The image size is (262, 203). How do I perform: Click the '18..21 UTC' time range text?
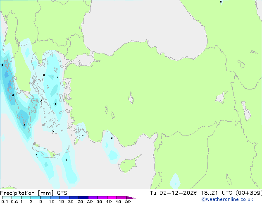click(217, 193)
